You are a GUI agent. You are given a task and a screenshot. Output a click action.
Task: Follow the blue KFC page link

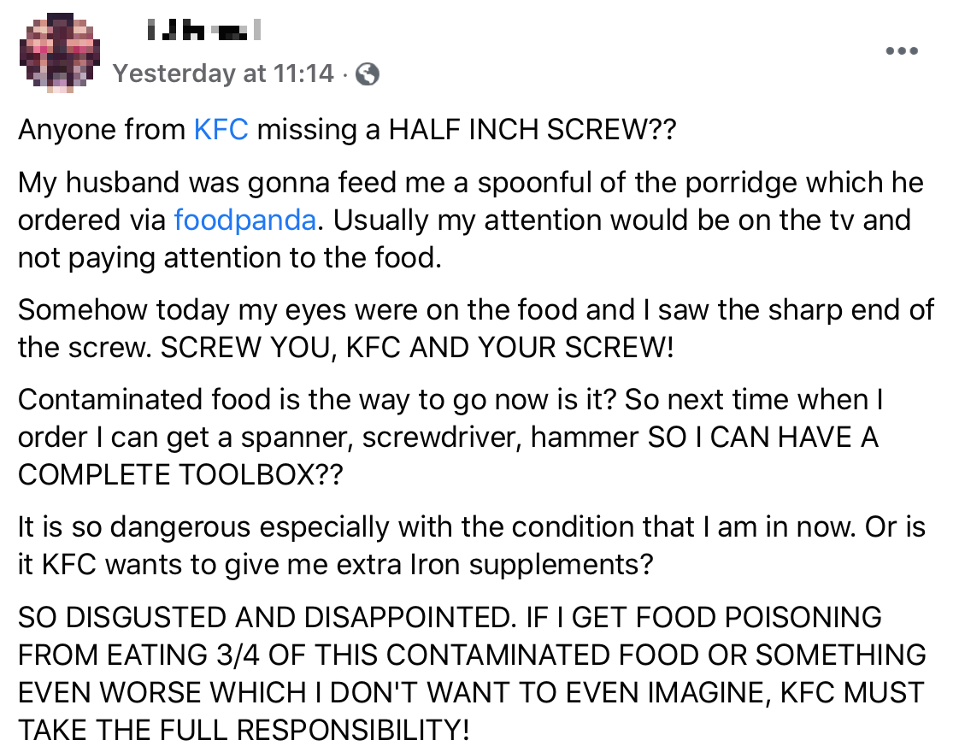[x=221, y=130]
